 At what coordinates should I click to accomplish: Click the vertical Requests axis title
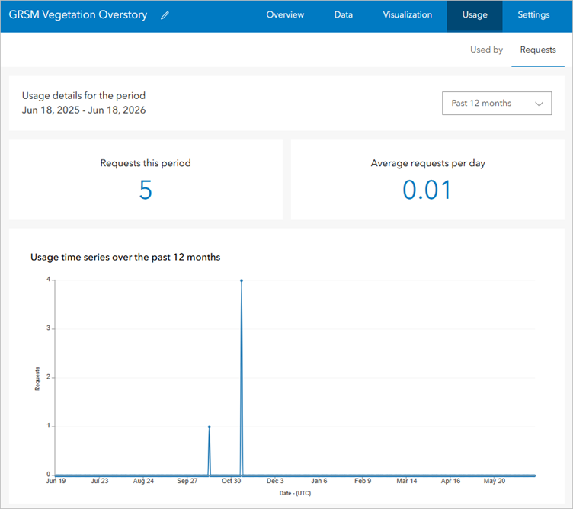pos(37,379)
